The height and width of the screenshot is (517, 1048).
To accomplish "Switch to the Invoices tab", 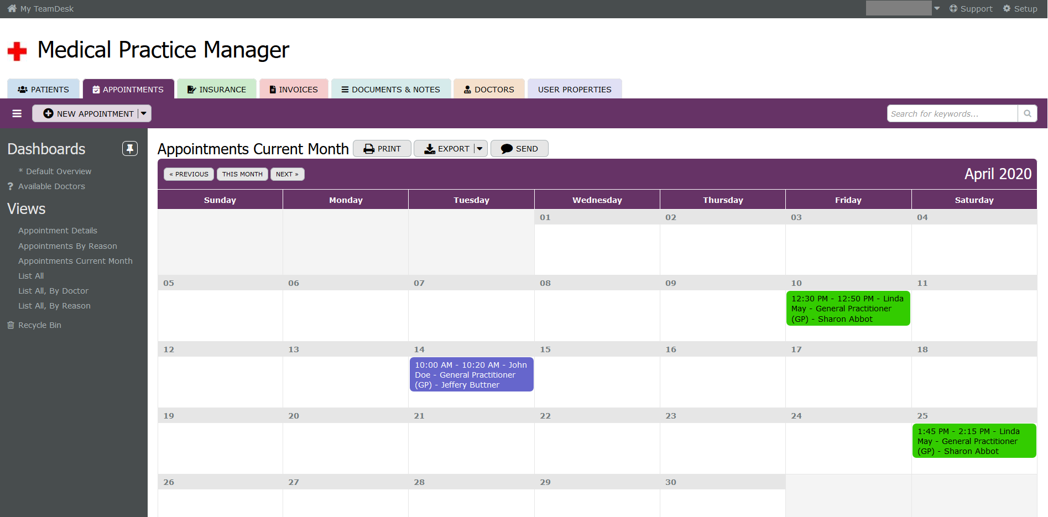I will click(294, 89).
